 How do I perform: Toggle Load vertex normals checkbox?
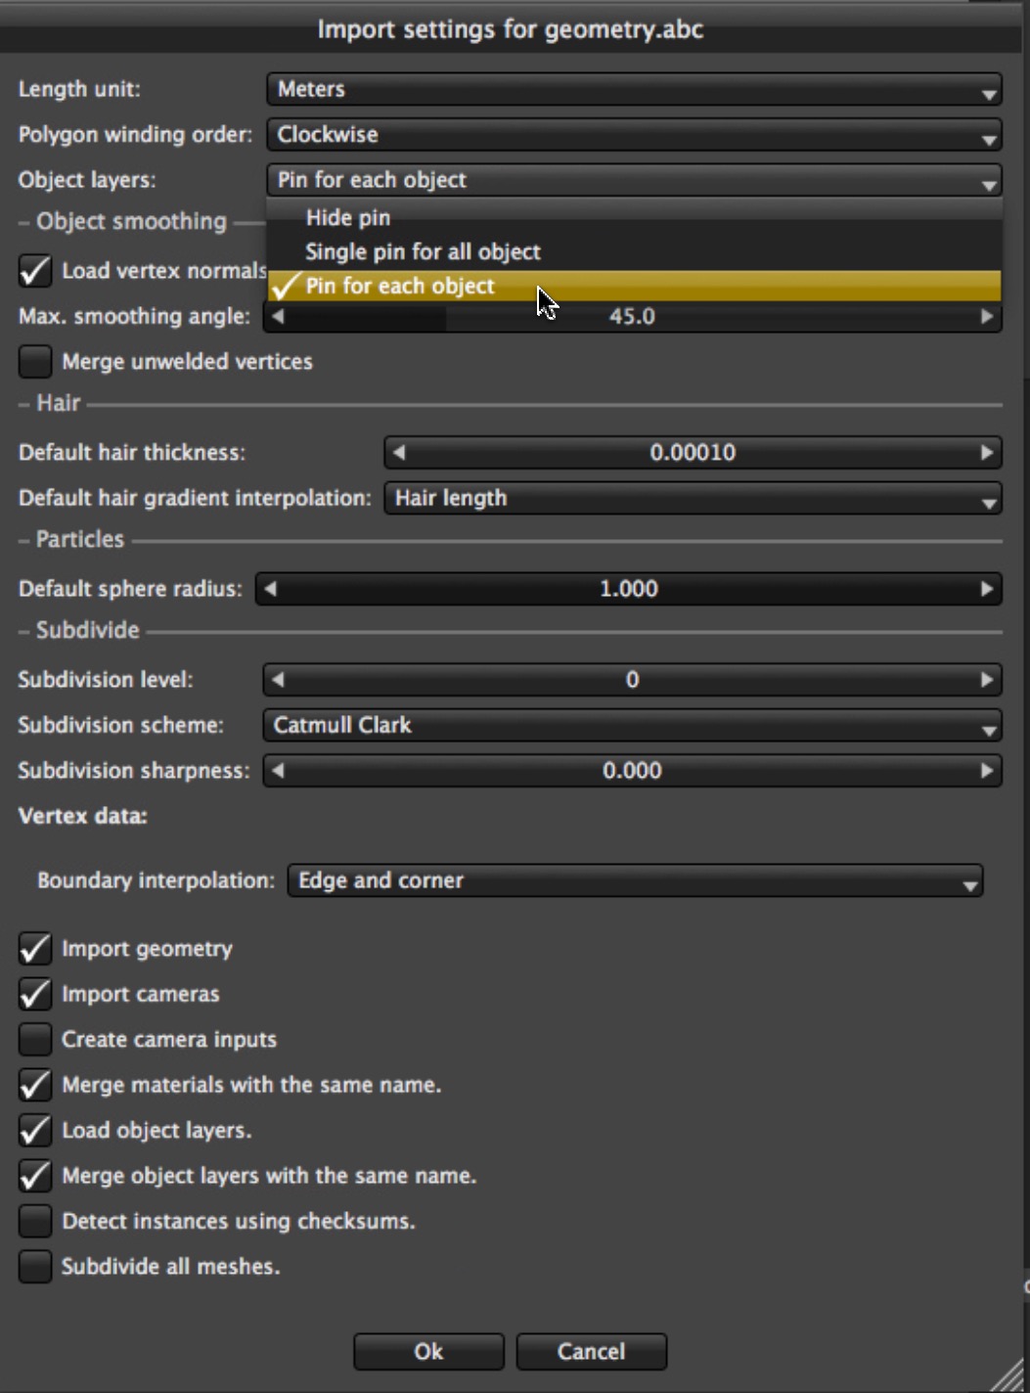tap(35, 271)
